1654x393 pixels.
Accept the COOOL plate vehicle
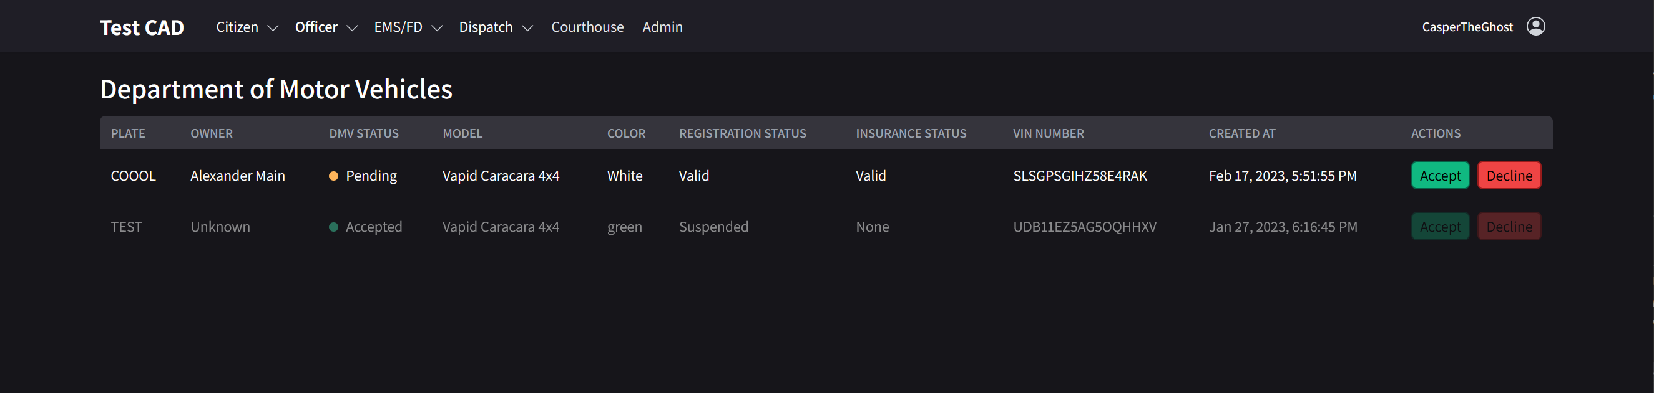click(1439, 176)
